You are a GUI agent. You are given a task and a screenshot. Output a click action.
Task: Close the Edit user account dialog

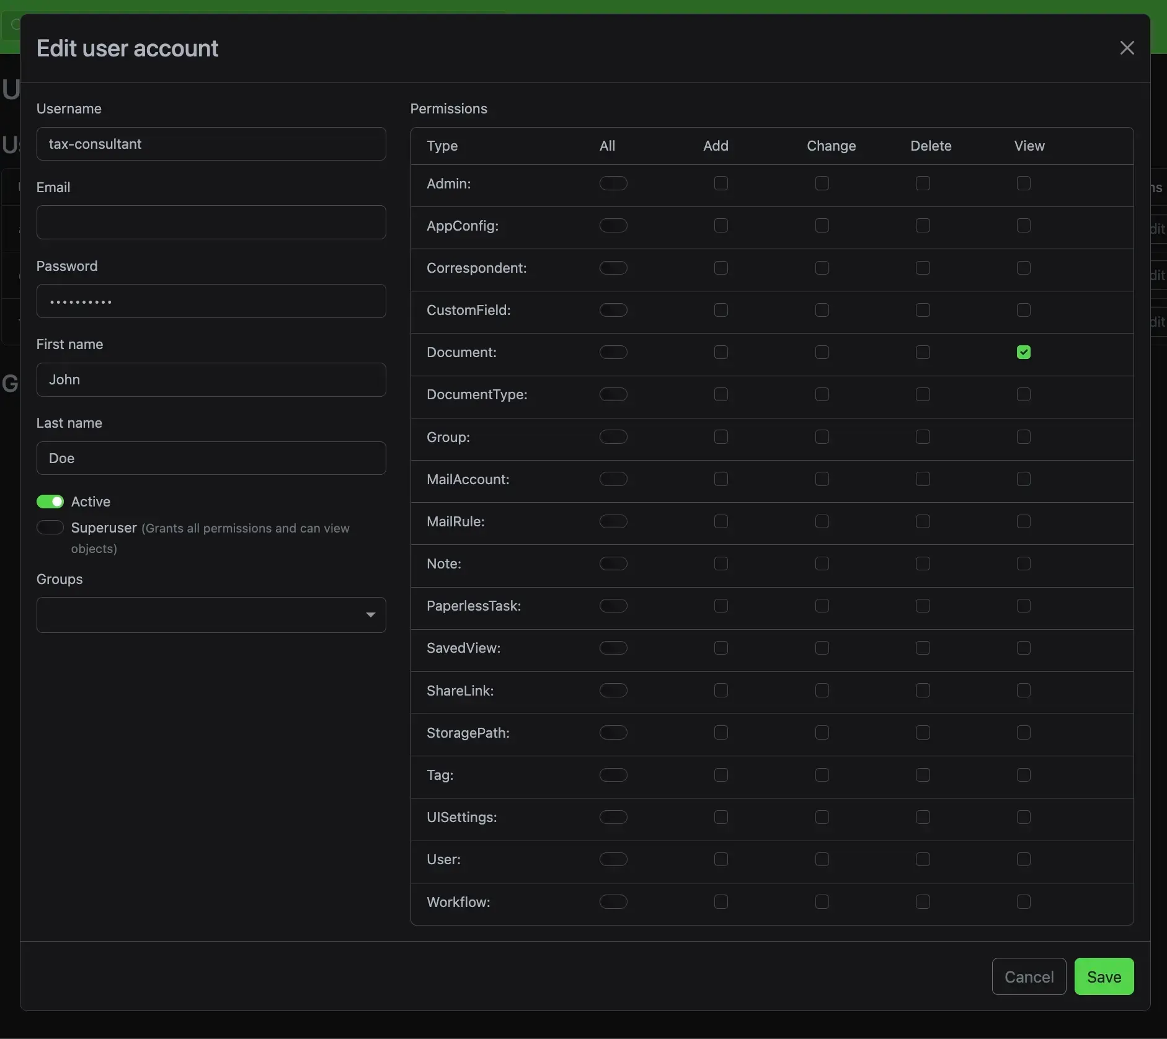tap(1127, 48)
